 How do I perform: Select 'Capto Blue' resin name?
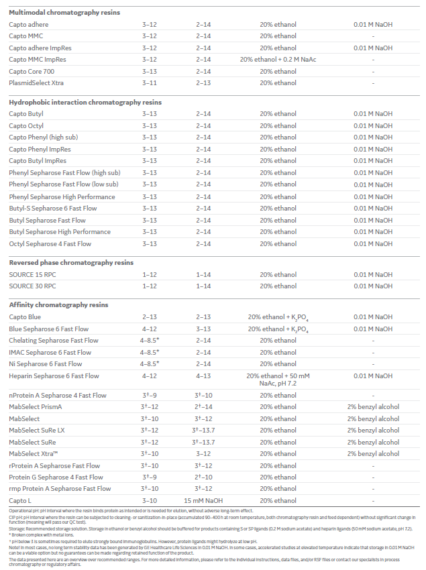click(x=25, y=317)
